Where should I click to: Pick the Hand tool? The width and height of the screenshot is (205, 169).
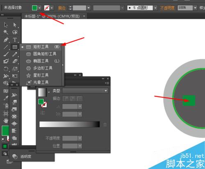[x=6, y=121]
